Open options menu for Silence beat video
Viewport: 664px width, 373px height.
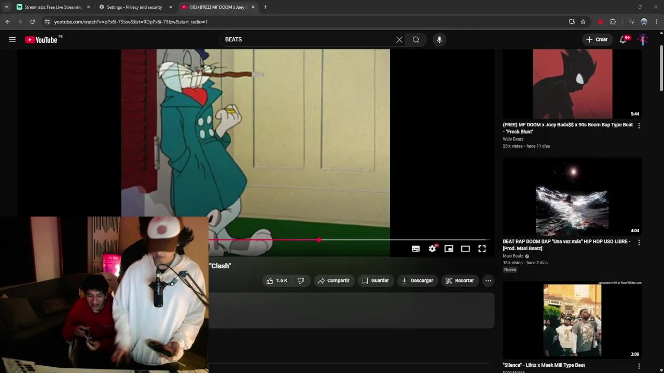[639, 366]
